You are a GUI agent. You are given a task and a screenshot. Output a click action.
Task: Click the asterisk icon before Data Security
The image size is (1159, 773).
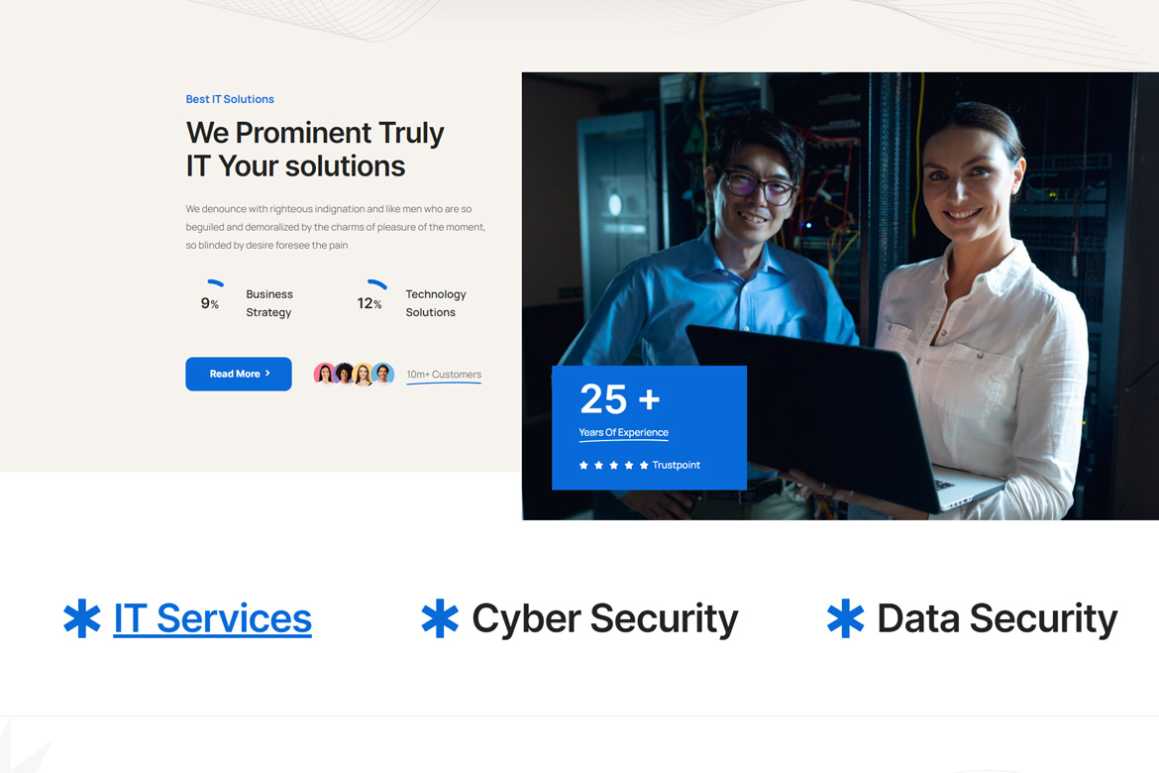point(845,618)
